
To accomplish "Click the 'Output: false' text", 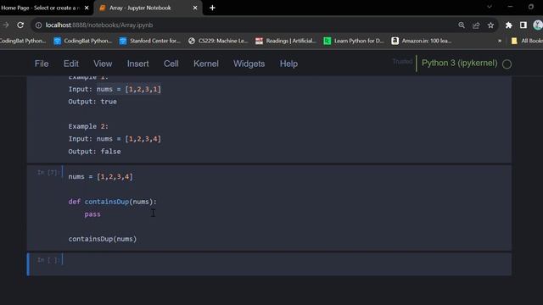I will coord(94,152).
